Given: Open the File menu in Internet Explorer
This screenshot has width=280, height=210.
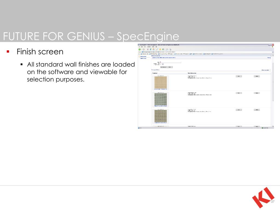Looking at the screenshot, I should point(139,47).
